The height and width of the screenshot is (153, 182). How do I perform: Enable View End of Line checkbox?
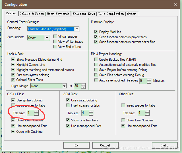click(x=55, y=47)
